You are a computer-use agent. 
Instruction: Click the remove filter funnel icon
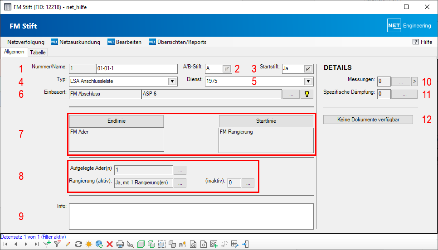tap(57, 244)
